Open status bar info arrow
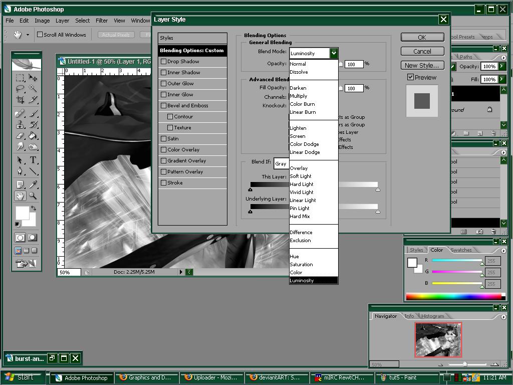This screenshot has width=513, height=385. coord(181,272)
